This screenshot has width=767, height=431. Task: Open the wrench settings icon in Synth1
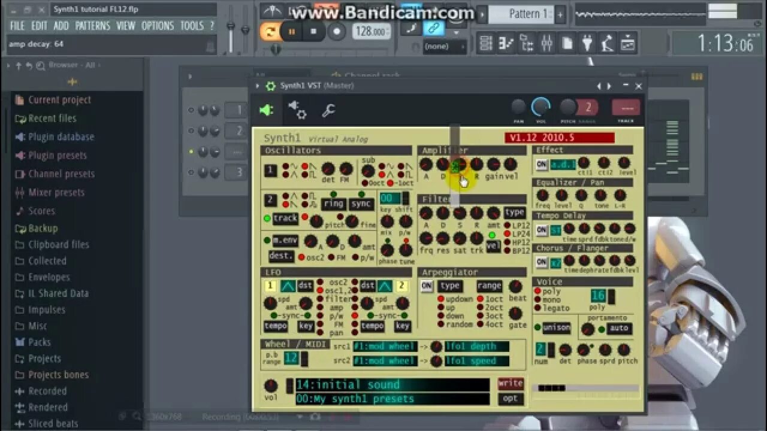click(328, 110)
